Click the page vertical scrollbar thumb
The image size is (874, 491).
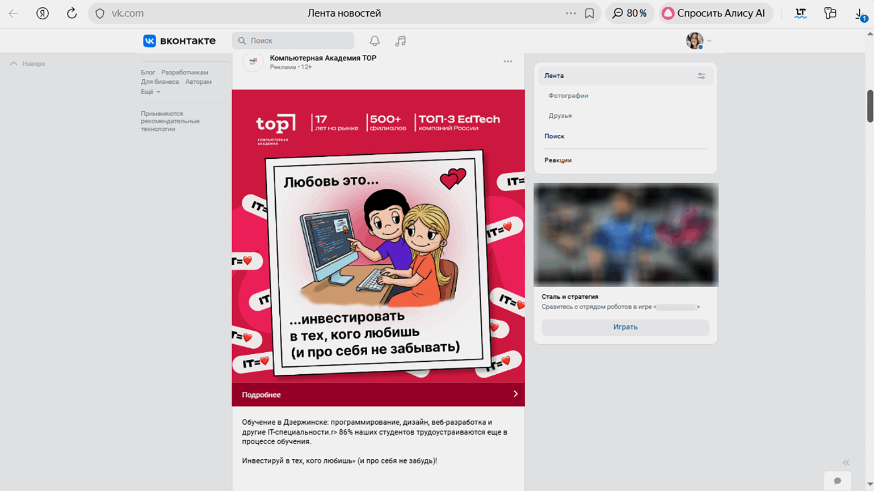tap(869, 105)
